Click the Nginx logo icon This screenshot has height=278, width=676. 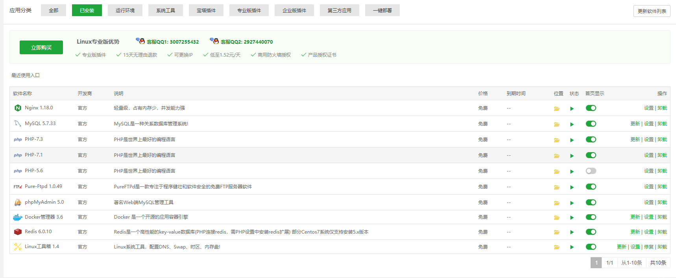(x=18, y=108)
